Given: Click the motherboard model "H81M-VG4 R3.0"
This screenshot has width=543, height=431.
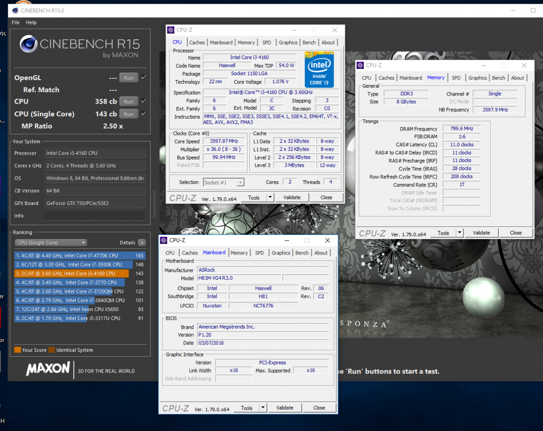Looking at the screenshot, I should [x=239, y=278].
